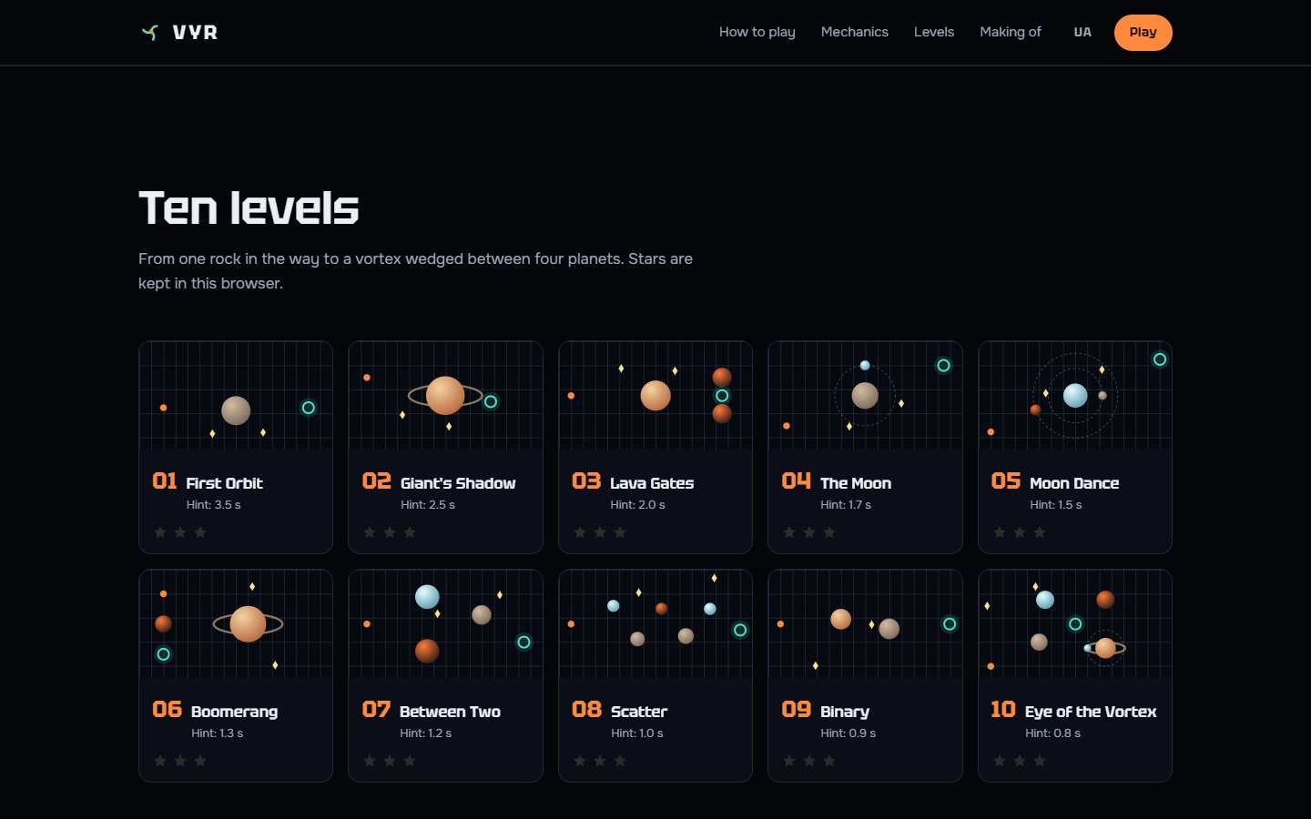Click the star rating under First Orbit
Viewport: 1311px width, 819px height.
click(180, 532)
